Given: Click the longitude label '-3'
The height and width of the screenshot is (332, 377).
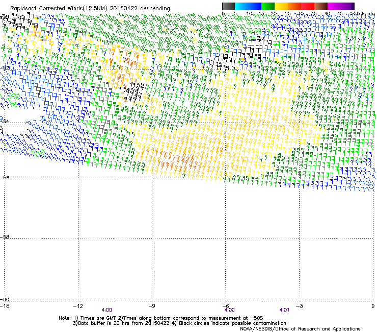Looking at the screenshot, I should point(300,306).
